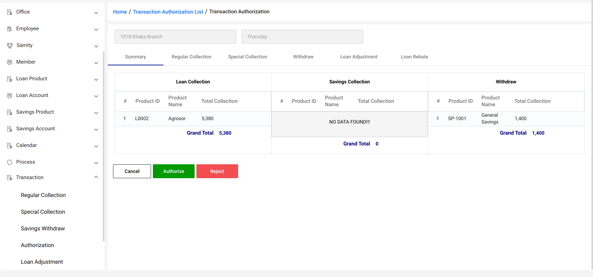Click the Samity sidebar icon
Screen dimensions: 593x277
pyautogui.click(x=10, y=45)
